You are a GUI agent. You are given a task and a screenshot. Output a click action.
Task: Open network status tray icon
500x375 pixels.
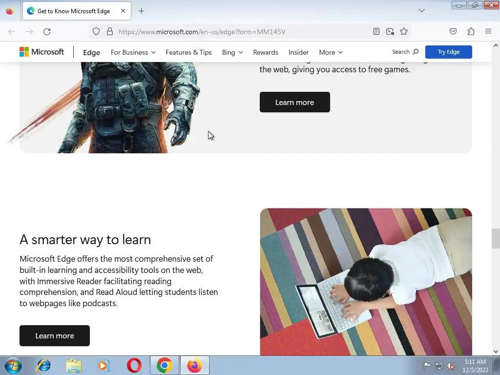tap(439, 366)
